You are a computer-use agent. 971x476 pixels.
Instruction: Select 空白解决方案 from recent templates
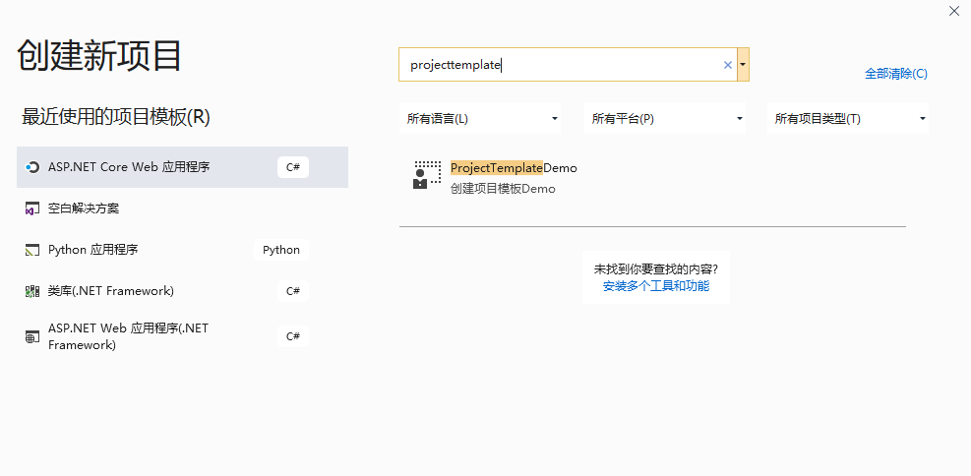(x=182, y=208)
